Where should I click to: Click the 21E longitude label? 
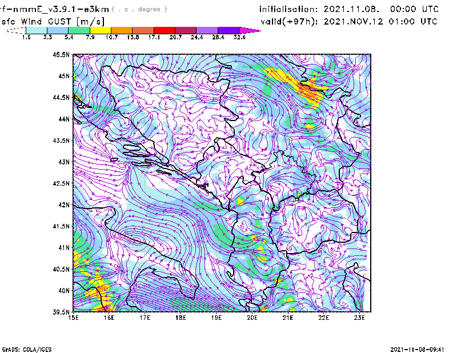[x=288, y=318]
